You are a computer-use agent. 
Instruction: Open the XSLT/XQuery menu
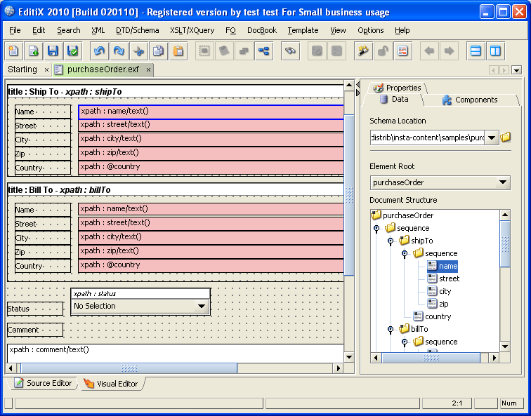coord(192,30)
